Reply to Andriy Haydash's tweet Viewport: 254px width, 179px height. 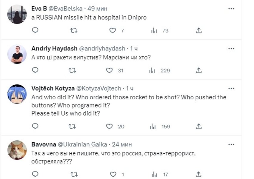tap(35, 70)
